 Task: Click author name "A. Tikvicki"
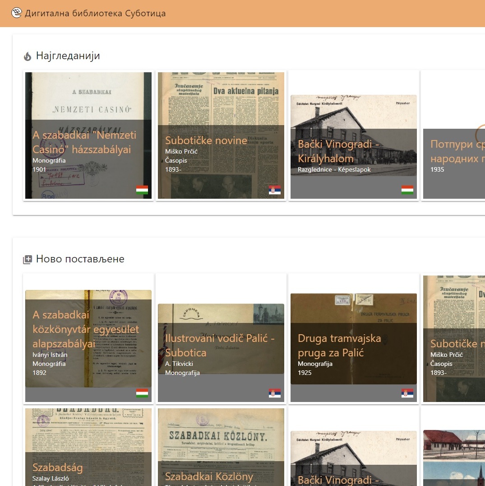[179, 364]
